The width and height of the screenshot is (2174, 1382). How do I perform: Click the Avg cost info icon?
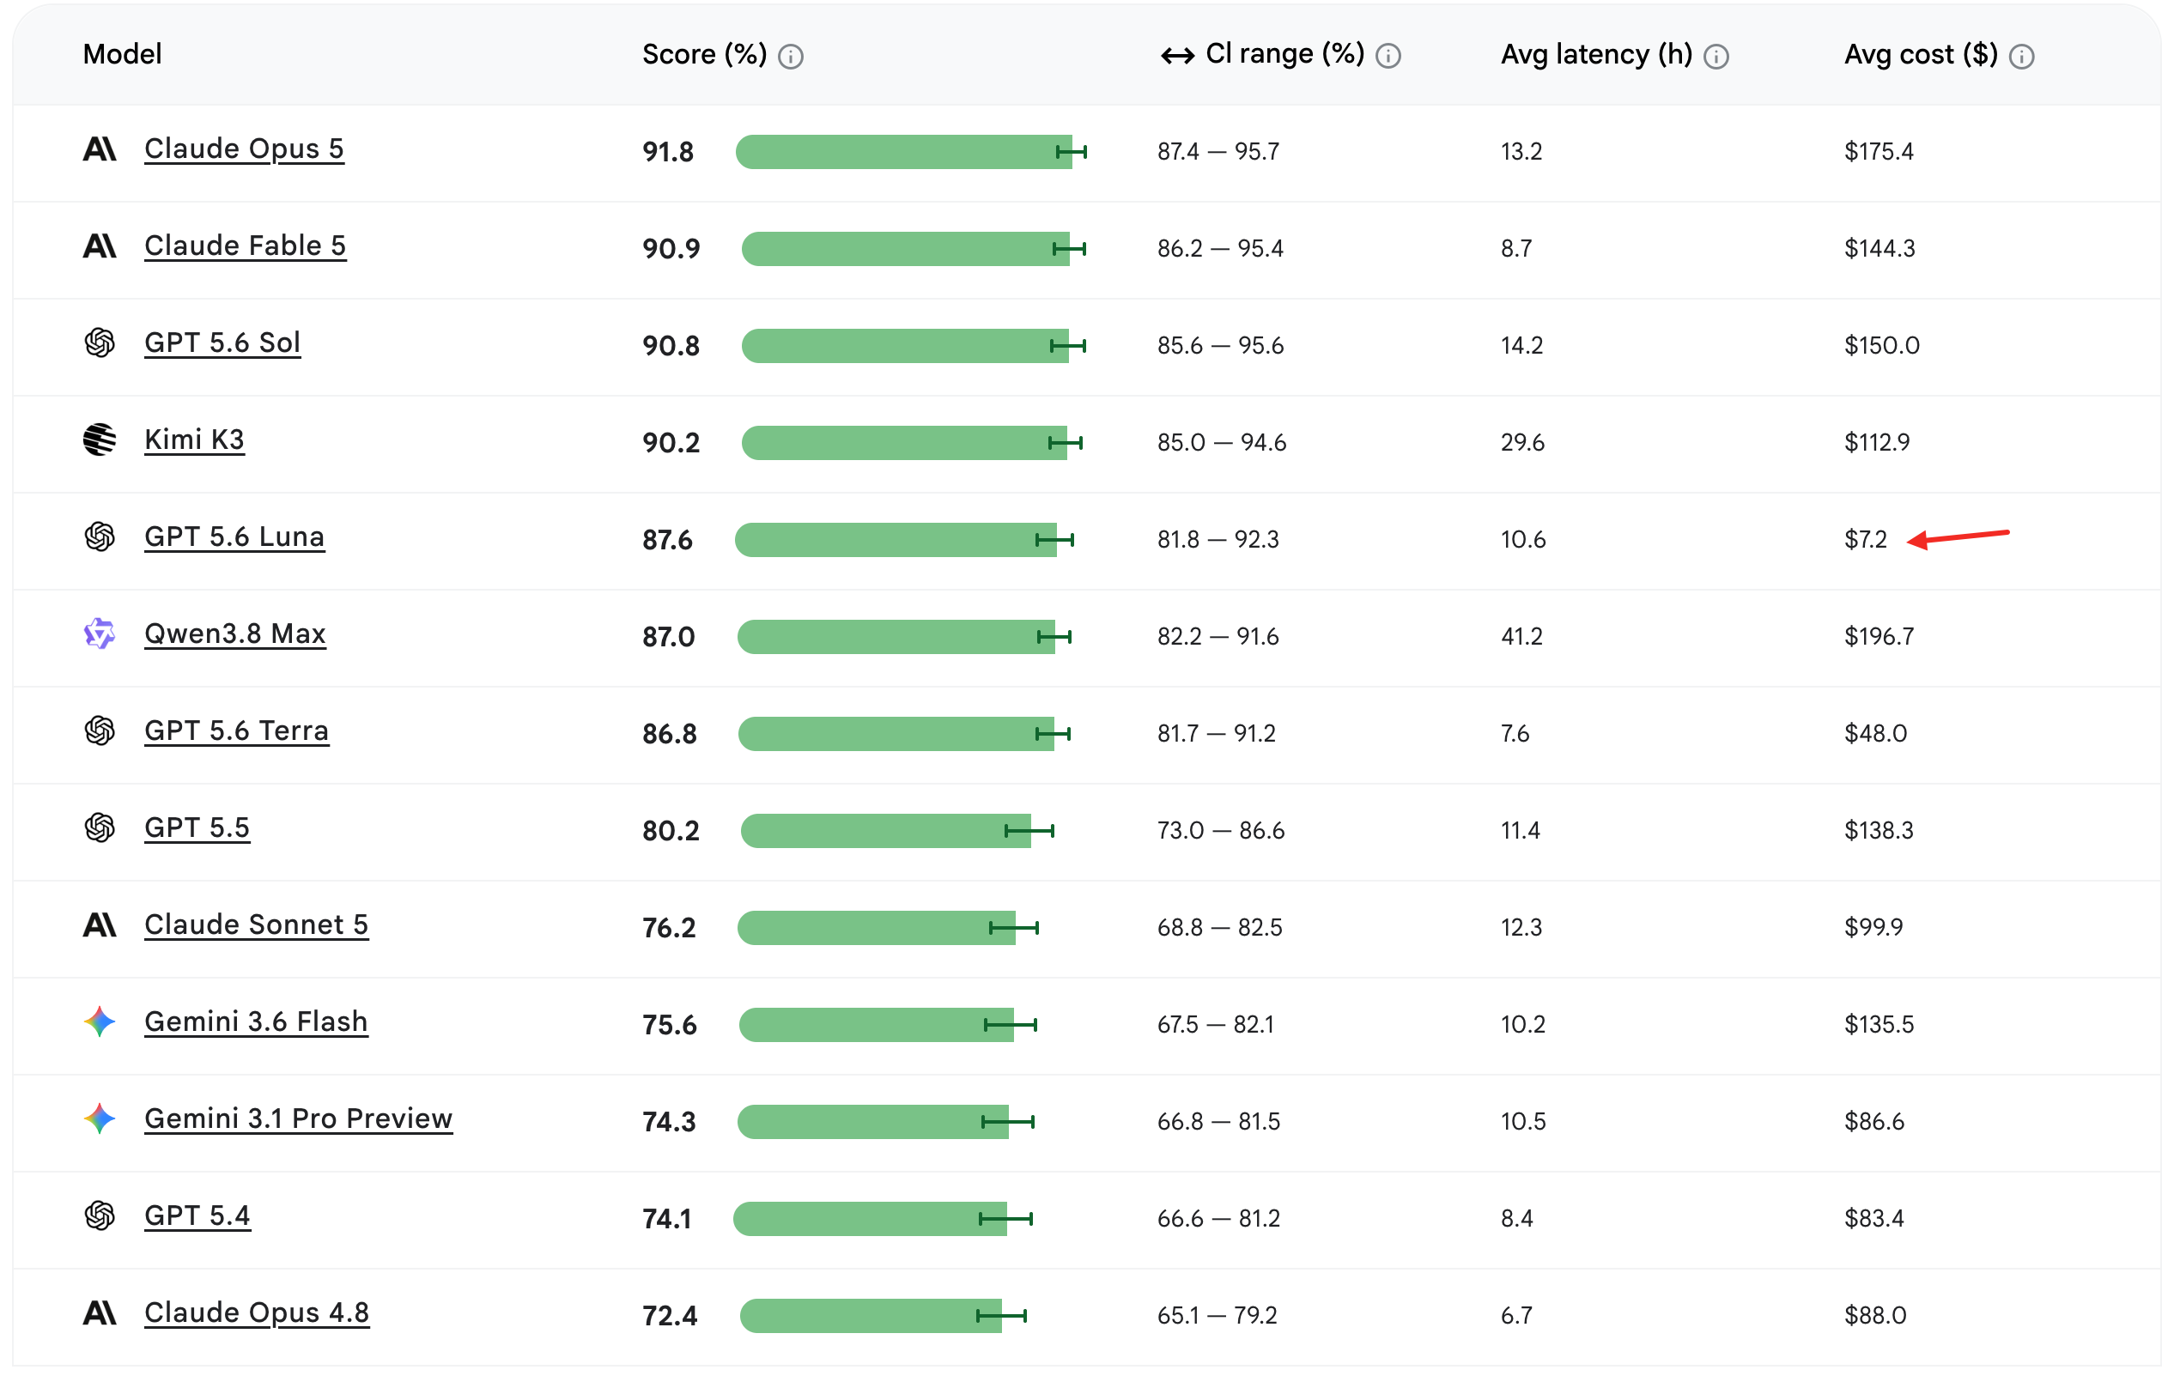[x=2021, y=57]
